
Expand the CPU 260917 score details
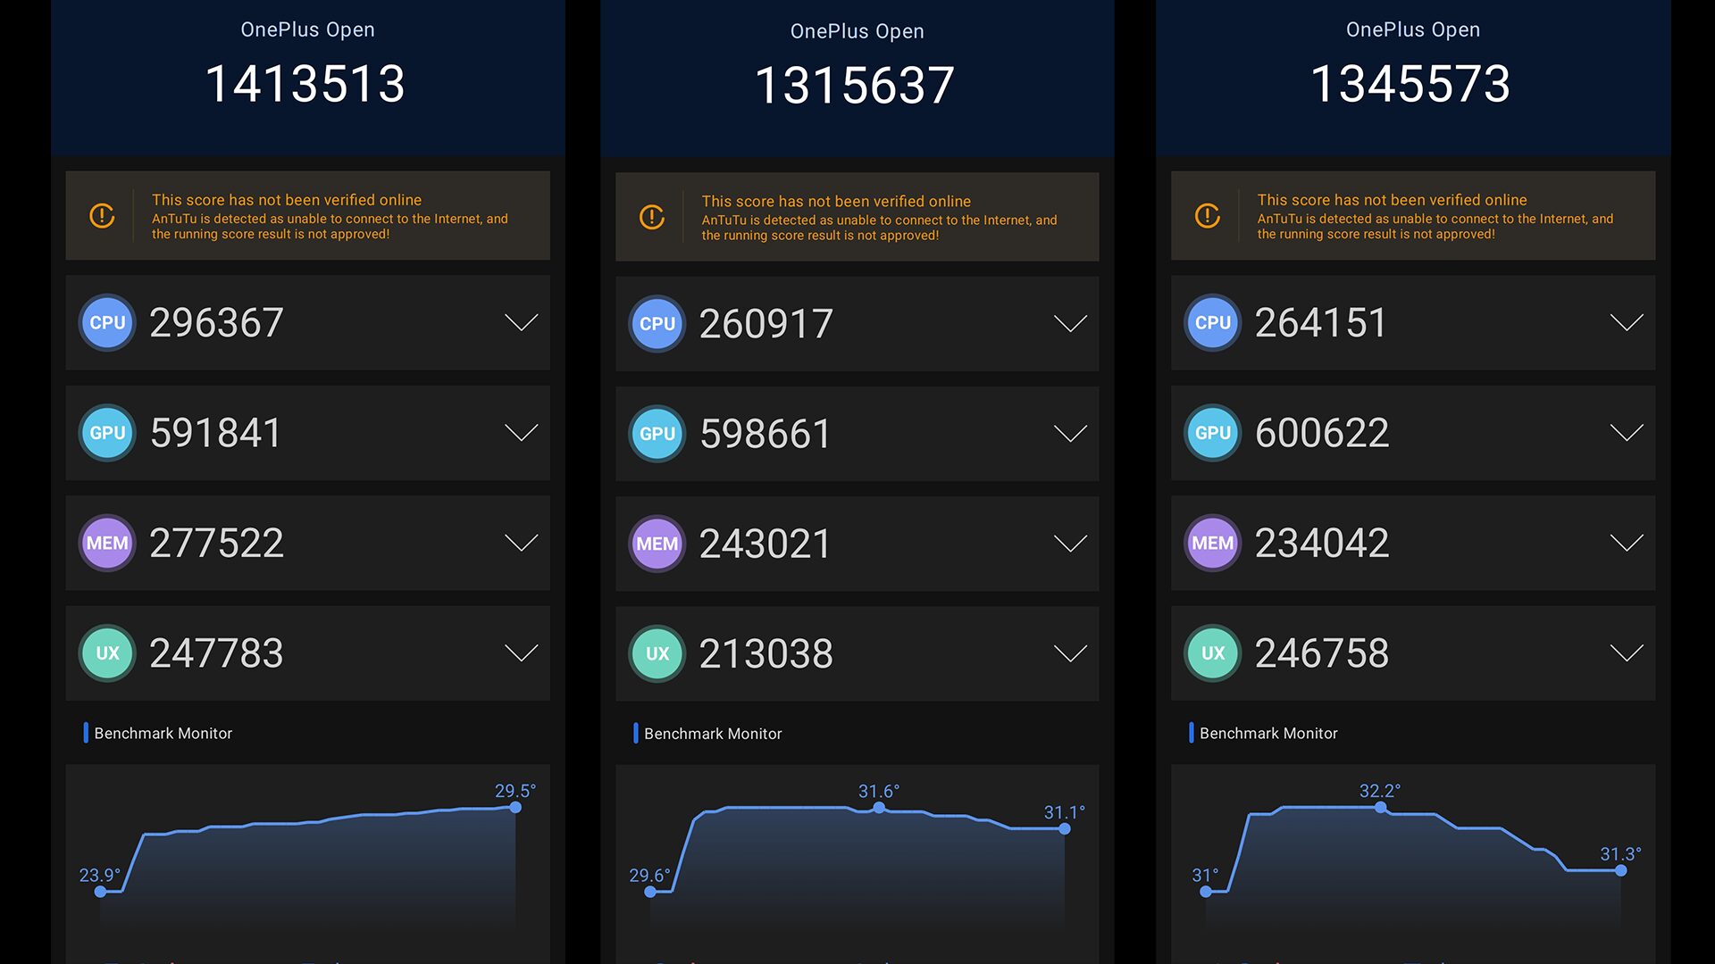pyautogui.click(x=1070, y=324)
